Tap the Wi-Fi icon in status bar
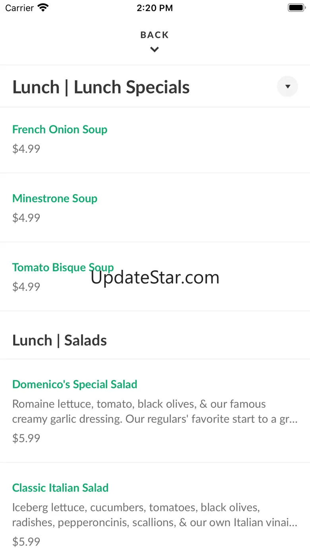310x552 pixels. click(x=43, y=8)
